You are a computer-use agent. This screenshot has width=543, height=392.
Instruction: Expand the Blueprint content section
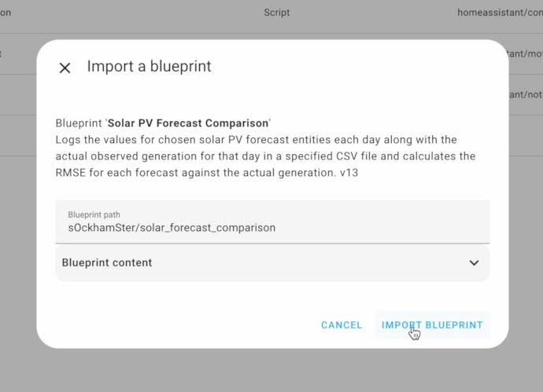pos(272,262)
